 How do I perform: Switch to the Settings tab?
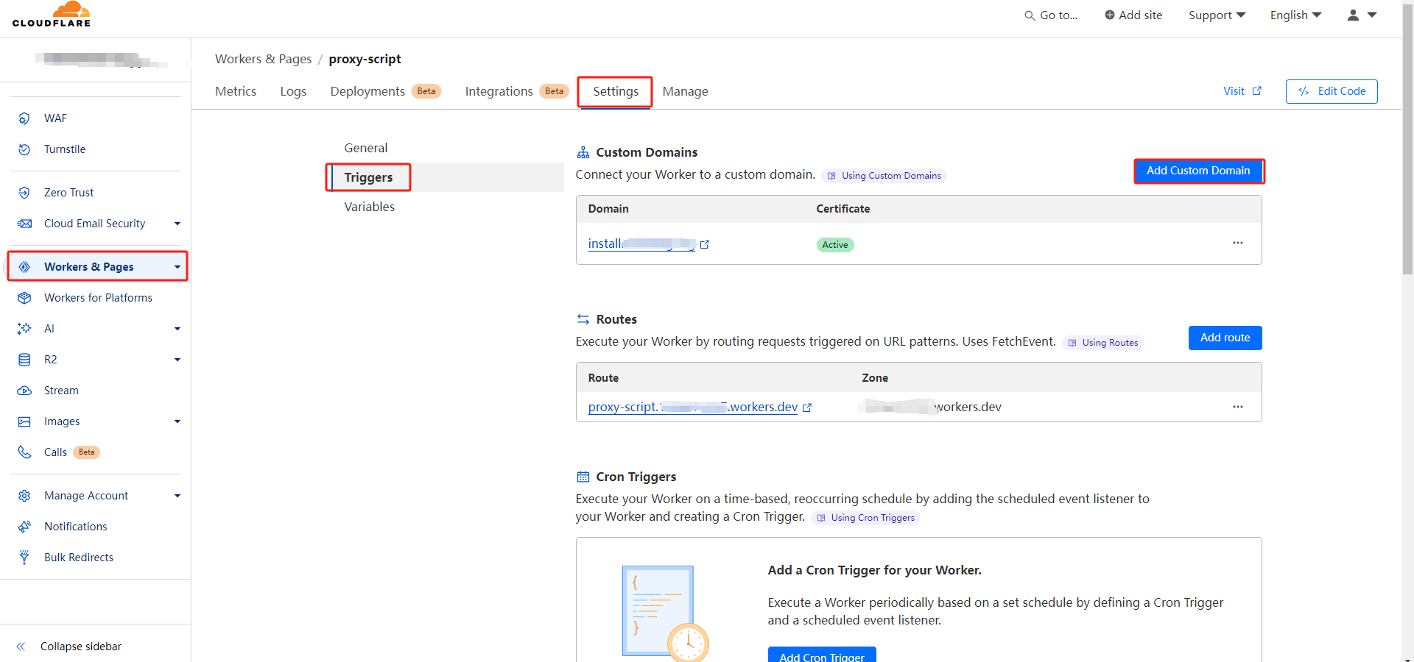[616, 91]
